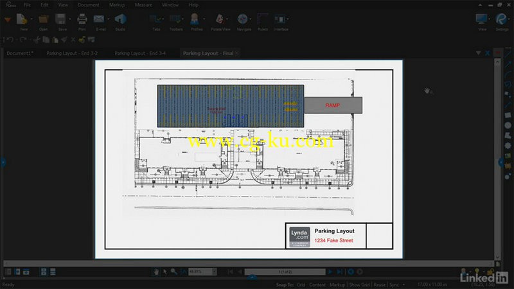Click the Undo arrow
This screenshot has width=514, height=289.
coord(10,40)
